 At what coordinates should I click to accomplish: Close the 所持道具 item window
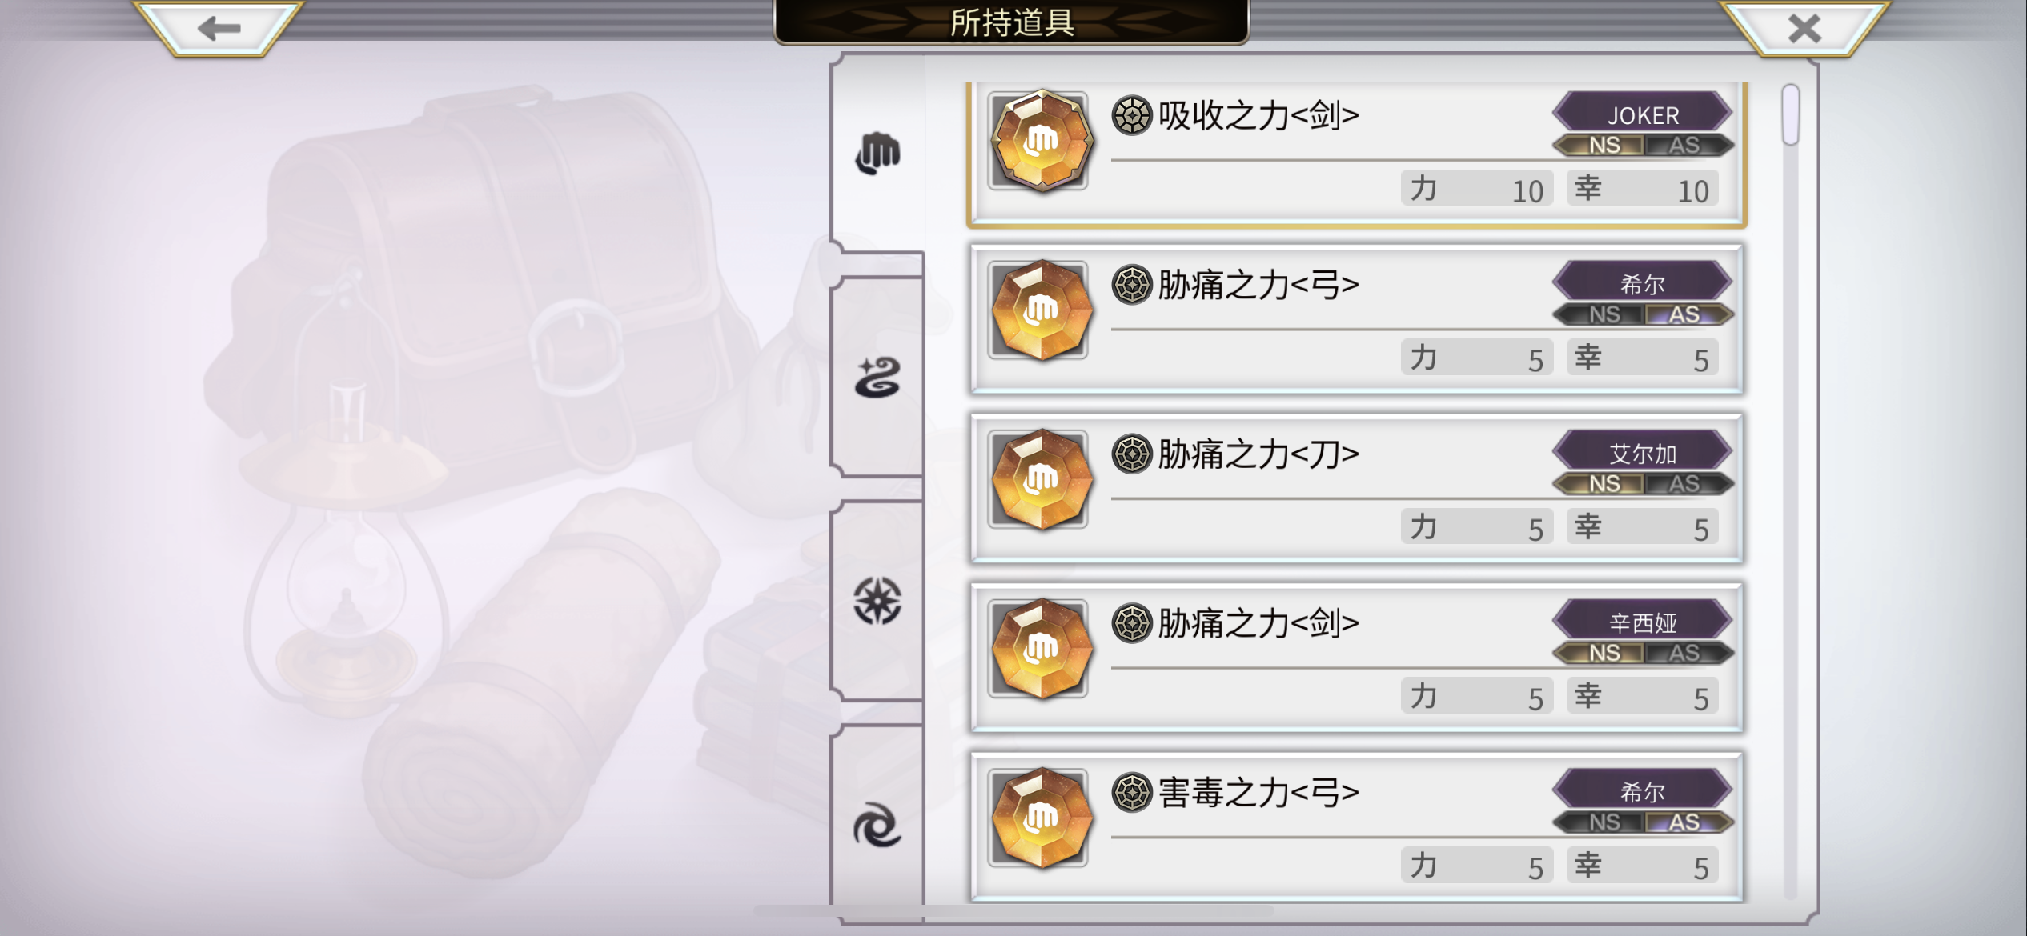(x=1804, y=29)
